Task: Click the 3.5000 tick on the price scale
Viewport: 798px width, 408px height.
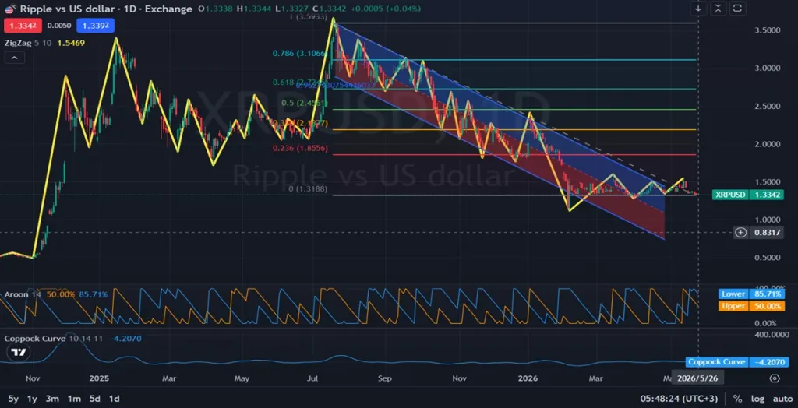Action: point(767,30)
